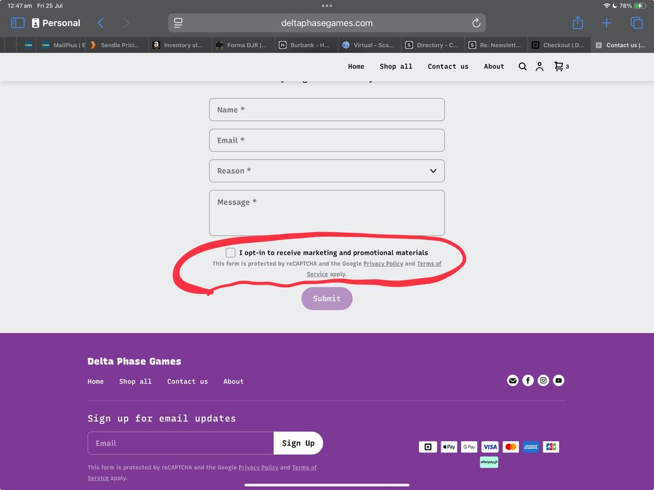The width and height of the screenshot is (654, 490).
Task: Open the Facebook social icon
Action: 528,380
